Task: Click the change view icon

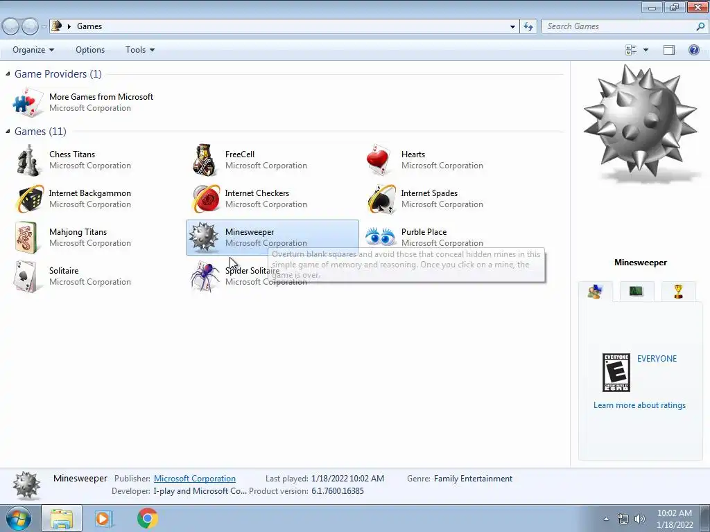Action: pyautogui.click(x=631, y=50)
